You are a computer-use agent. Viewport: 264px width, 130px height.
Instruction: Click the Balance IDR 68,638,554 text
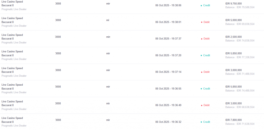[x=240, y=107]
